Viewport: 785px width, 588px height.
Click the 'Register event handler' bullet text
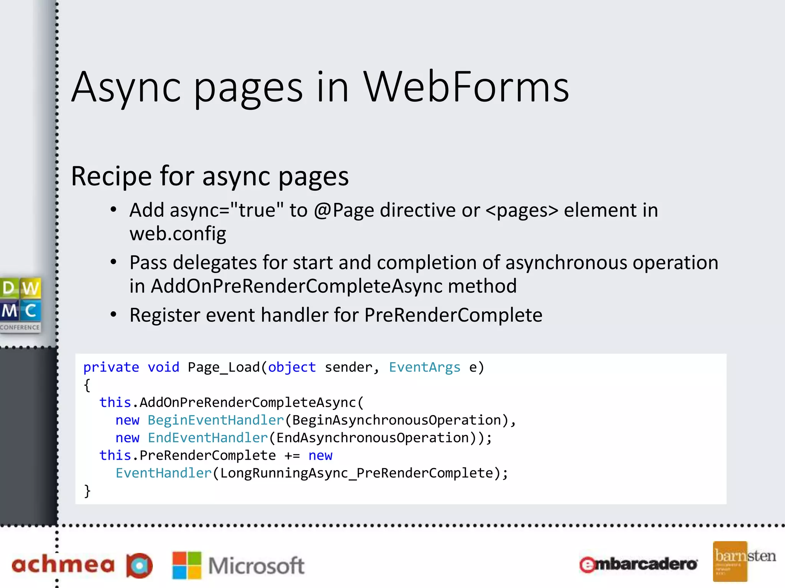(x=336, y=315)
